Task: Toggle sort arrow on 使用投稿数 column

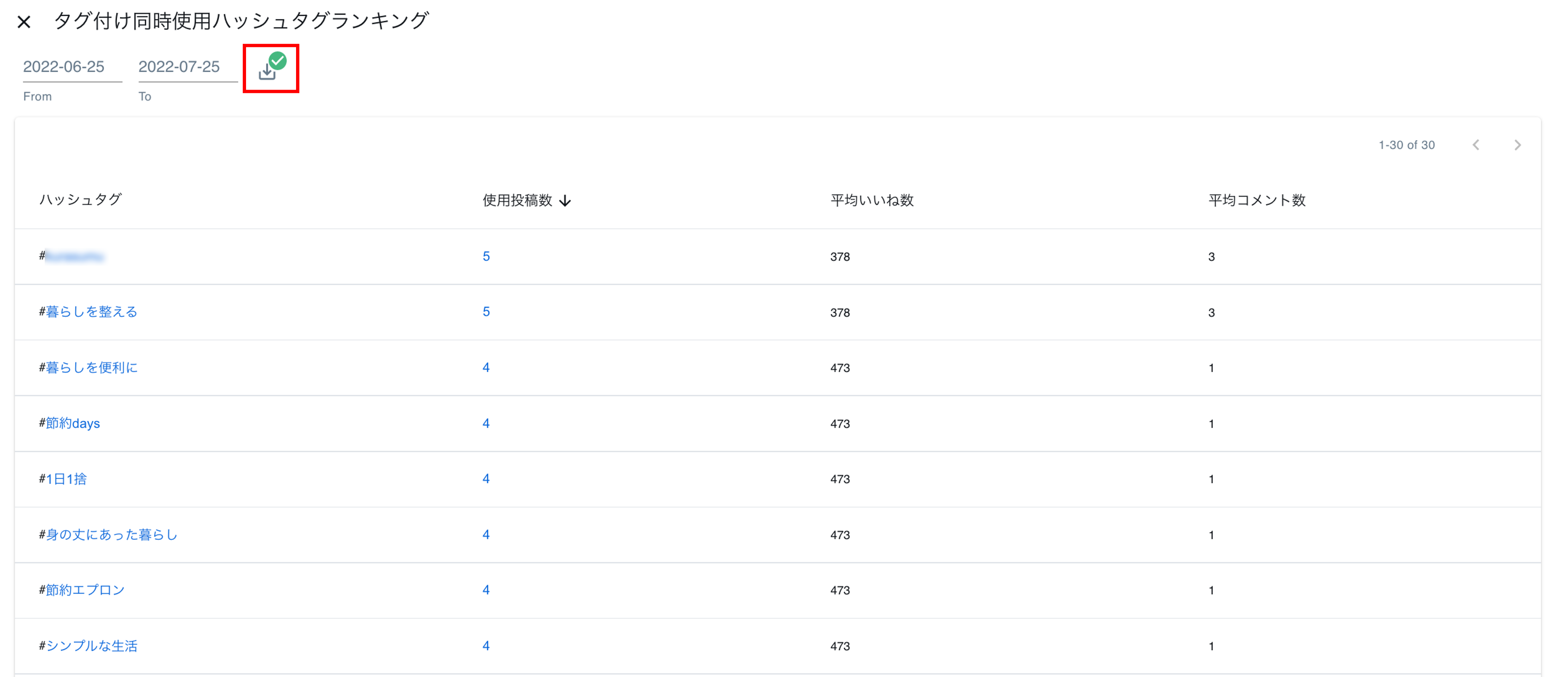Action: 565,201
